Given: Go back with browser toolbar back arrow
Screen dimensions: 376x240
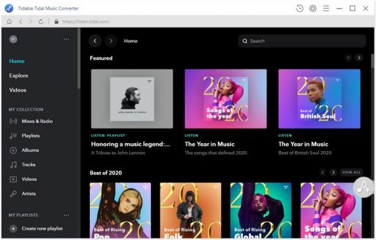Looking at the screenshot, I should coord(21,21).
